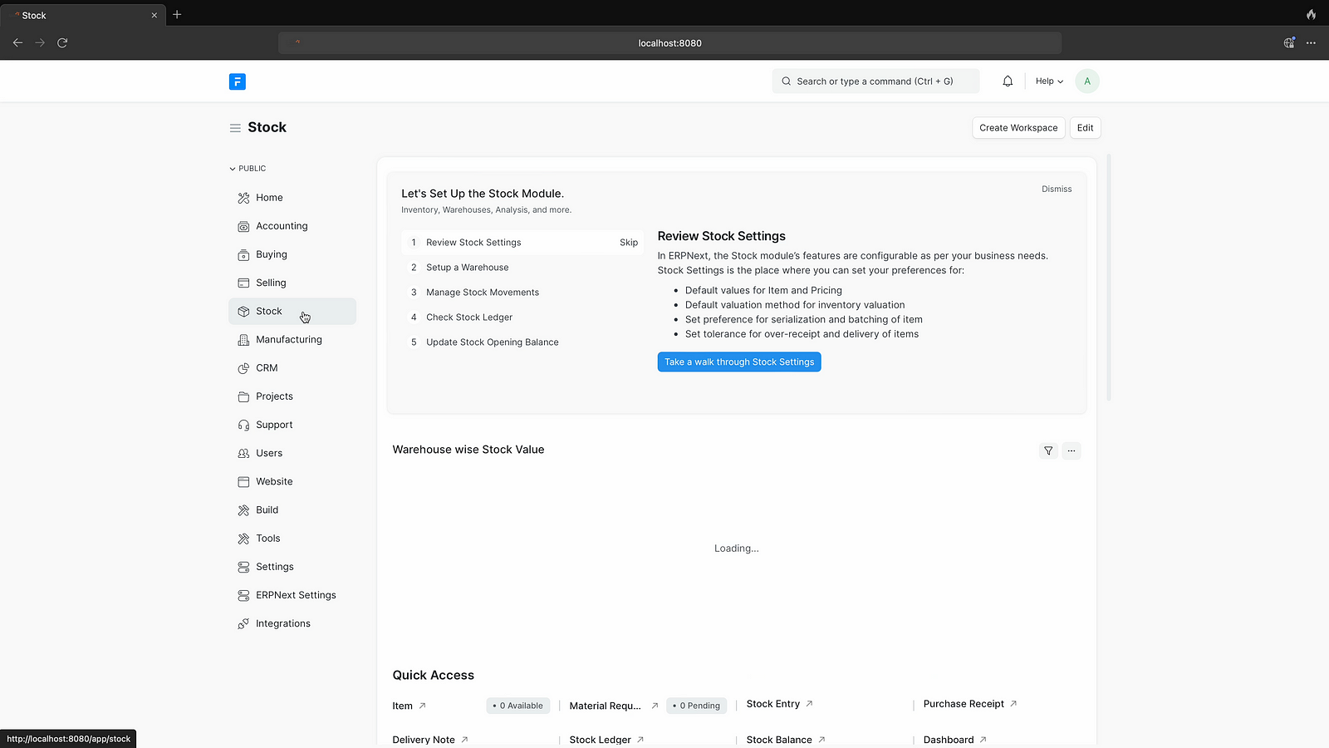Click the notification bell icon
This screenshot has height=748, width=1329.
1008,81
